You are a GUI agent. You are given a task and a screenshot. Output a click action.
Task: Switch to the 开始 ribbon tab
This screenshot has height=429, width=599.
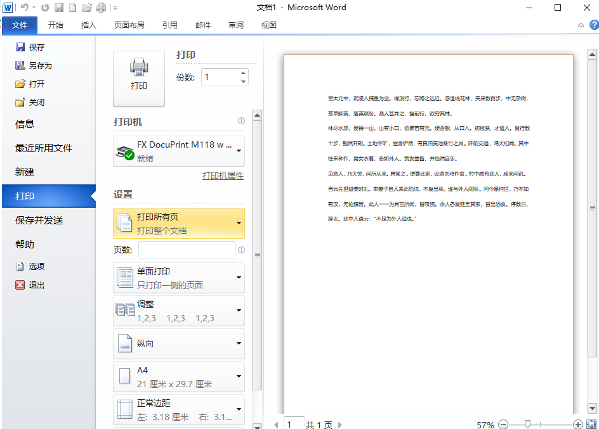point(56,25)
